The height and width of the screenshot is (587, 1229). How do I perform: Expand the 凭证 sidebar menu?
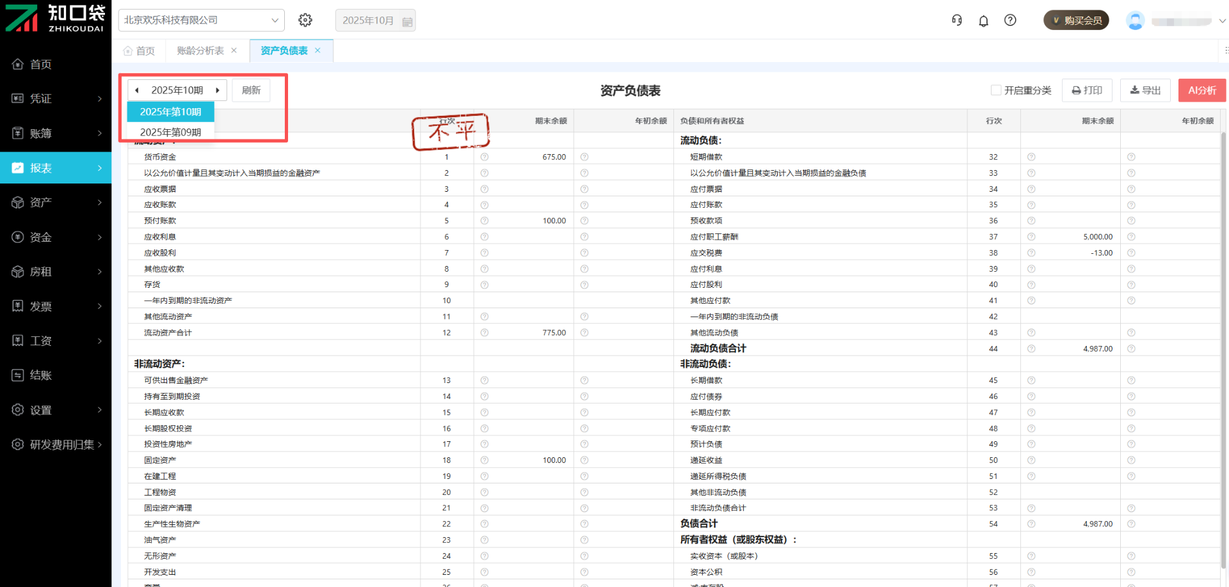click(56, 98)
